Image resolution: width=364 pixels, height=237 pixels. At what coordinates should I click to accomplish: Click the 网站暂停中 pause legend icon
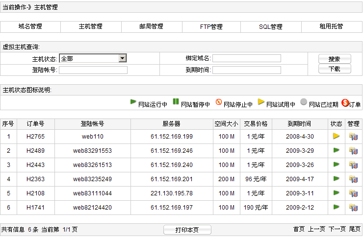pyautogui.click(x=176, y=101)
